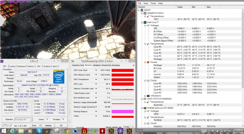This screenshot has width=244, height=134.
Task: Open the File menu in HWMonitor
Action: tap(140, 3)
